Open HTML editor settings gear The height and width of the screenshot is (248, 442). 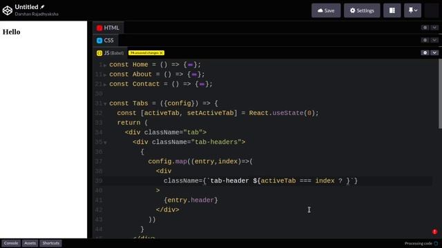click(x=425, y=28)
